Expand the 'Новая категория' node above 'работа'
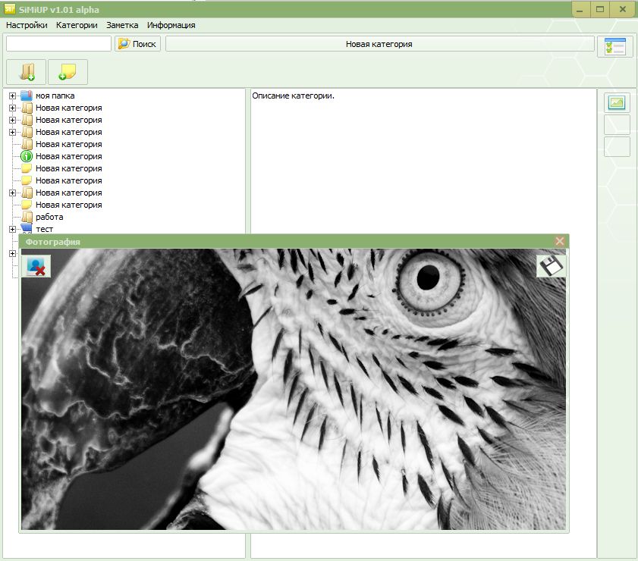Image resolution: width=638 pixels, height=561 pixels. tap(12, 193)
